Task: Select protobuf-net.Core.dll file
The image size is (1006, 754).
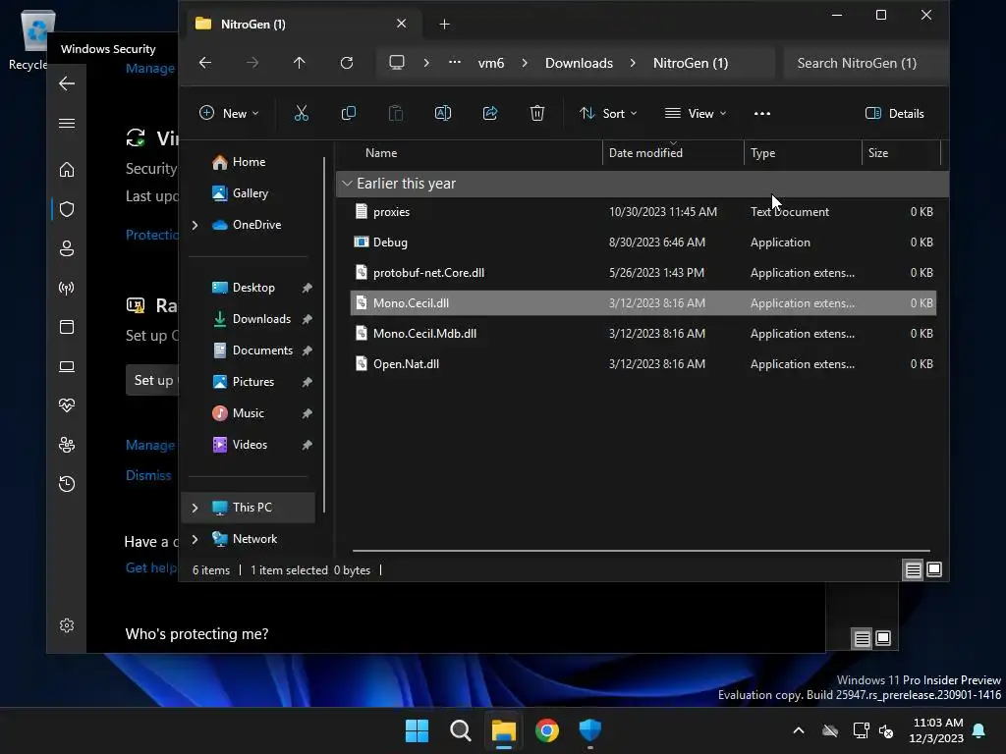Action: coord(643,273)
